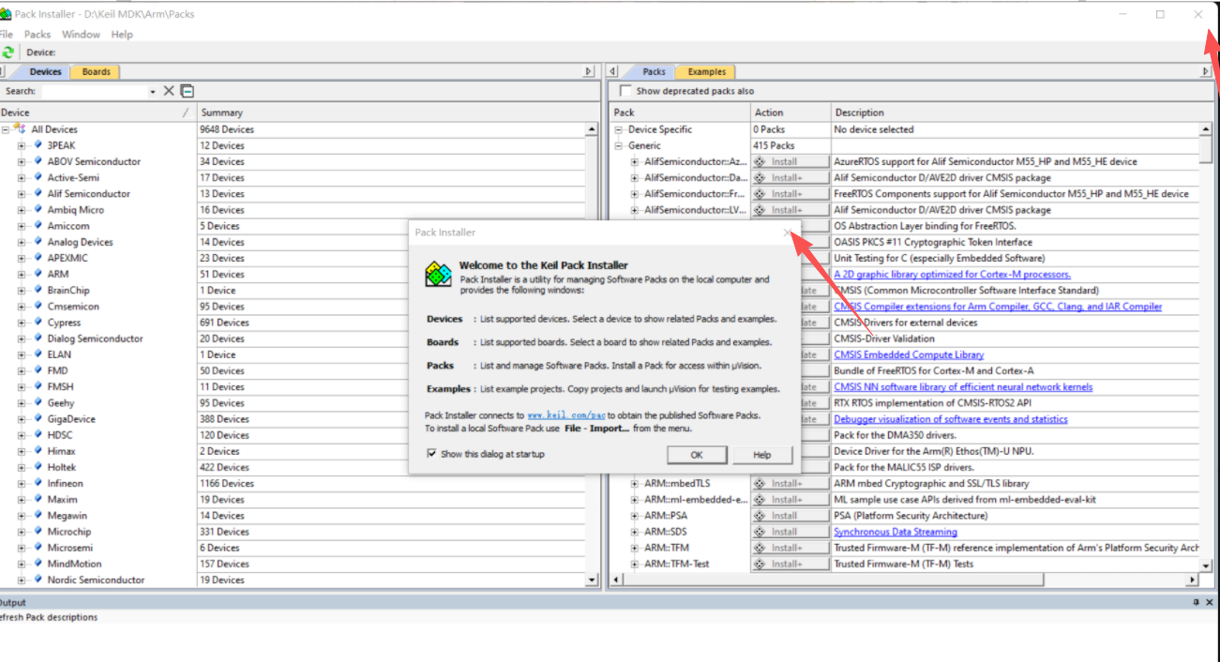1220x662 pixels.
Task: Click the All Devices chip-with-star icon
Action: 20,129
